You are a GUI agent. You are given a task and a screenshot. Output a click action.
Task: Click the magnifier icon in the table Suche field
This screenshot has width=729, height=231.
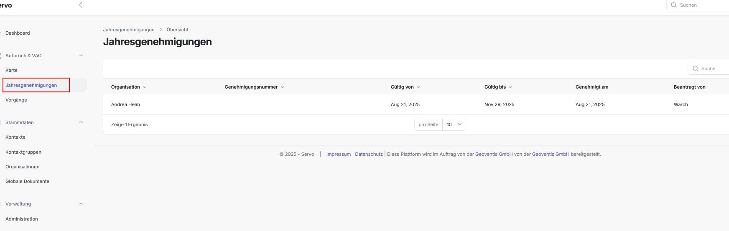tap(696, 69)
